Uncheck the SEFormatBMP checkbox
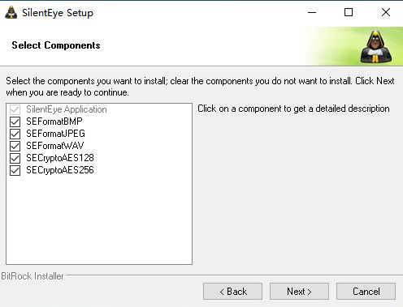 coord(15,122)
